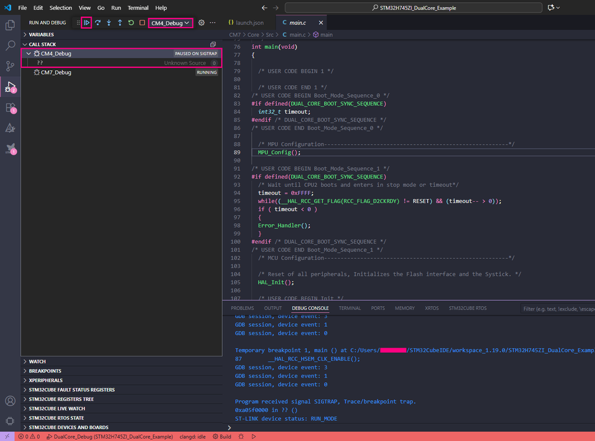The width and height of the screenshot is (595, 441).
Task: Expand the Variables section
Action: [x=41, y=35]
